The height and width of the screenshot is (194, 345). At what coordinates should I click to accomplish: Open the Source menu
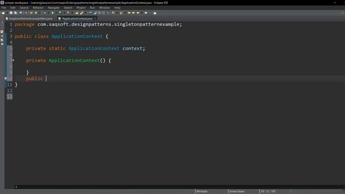24,8
